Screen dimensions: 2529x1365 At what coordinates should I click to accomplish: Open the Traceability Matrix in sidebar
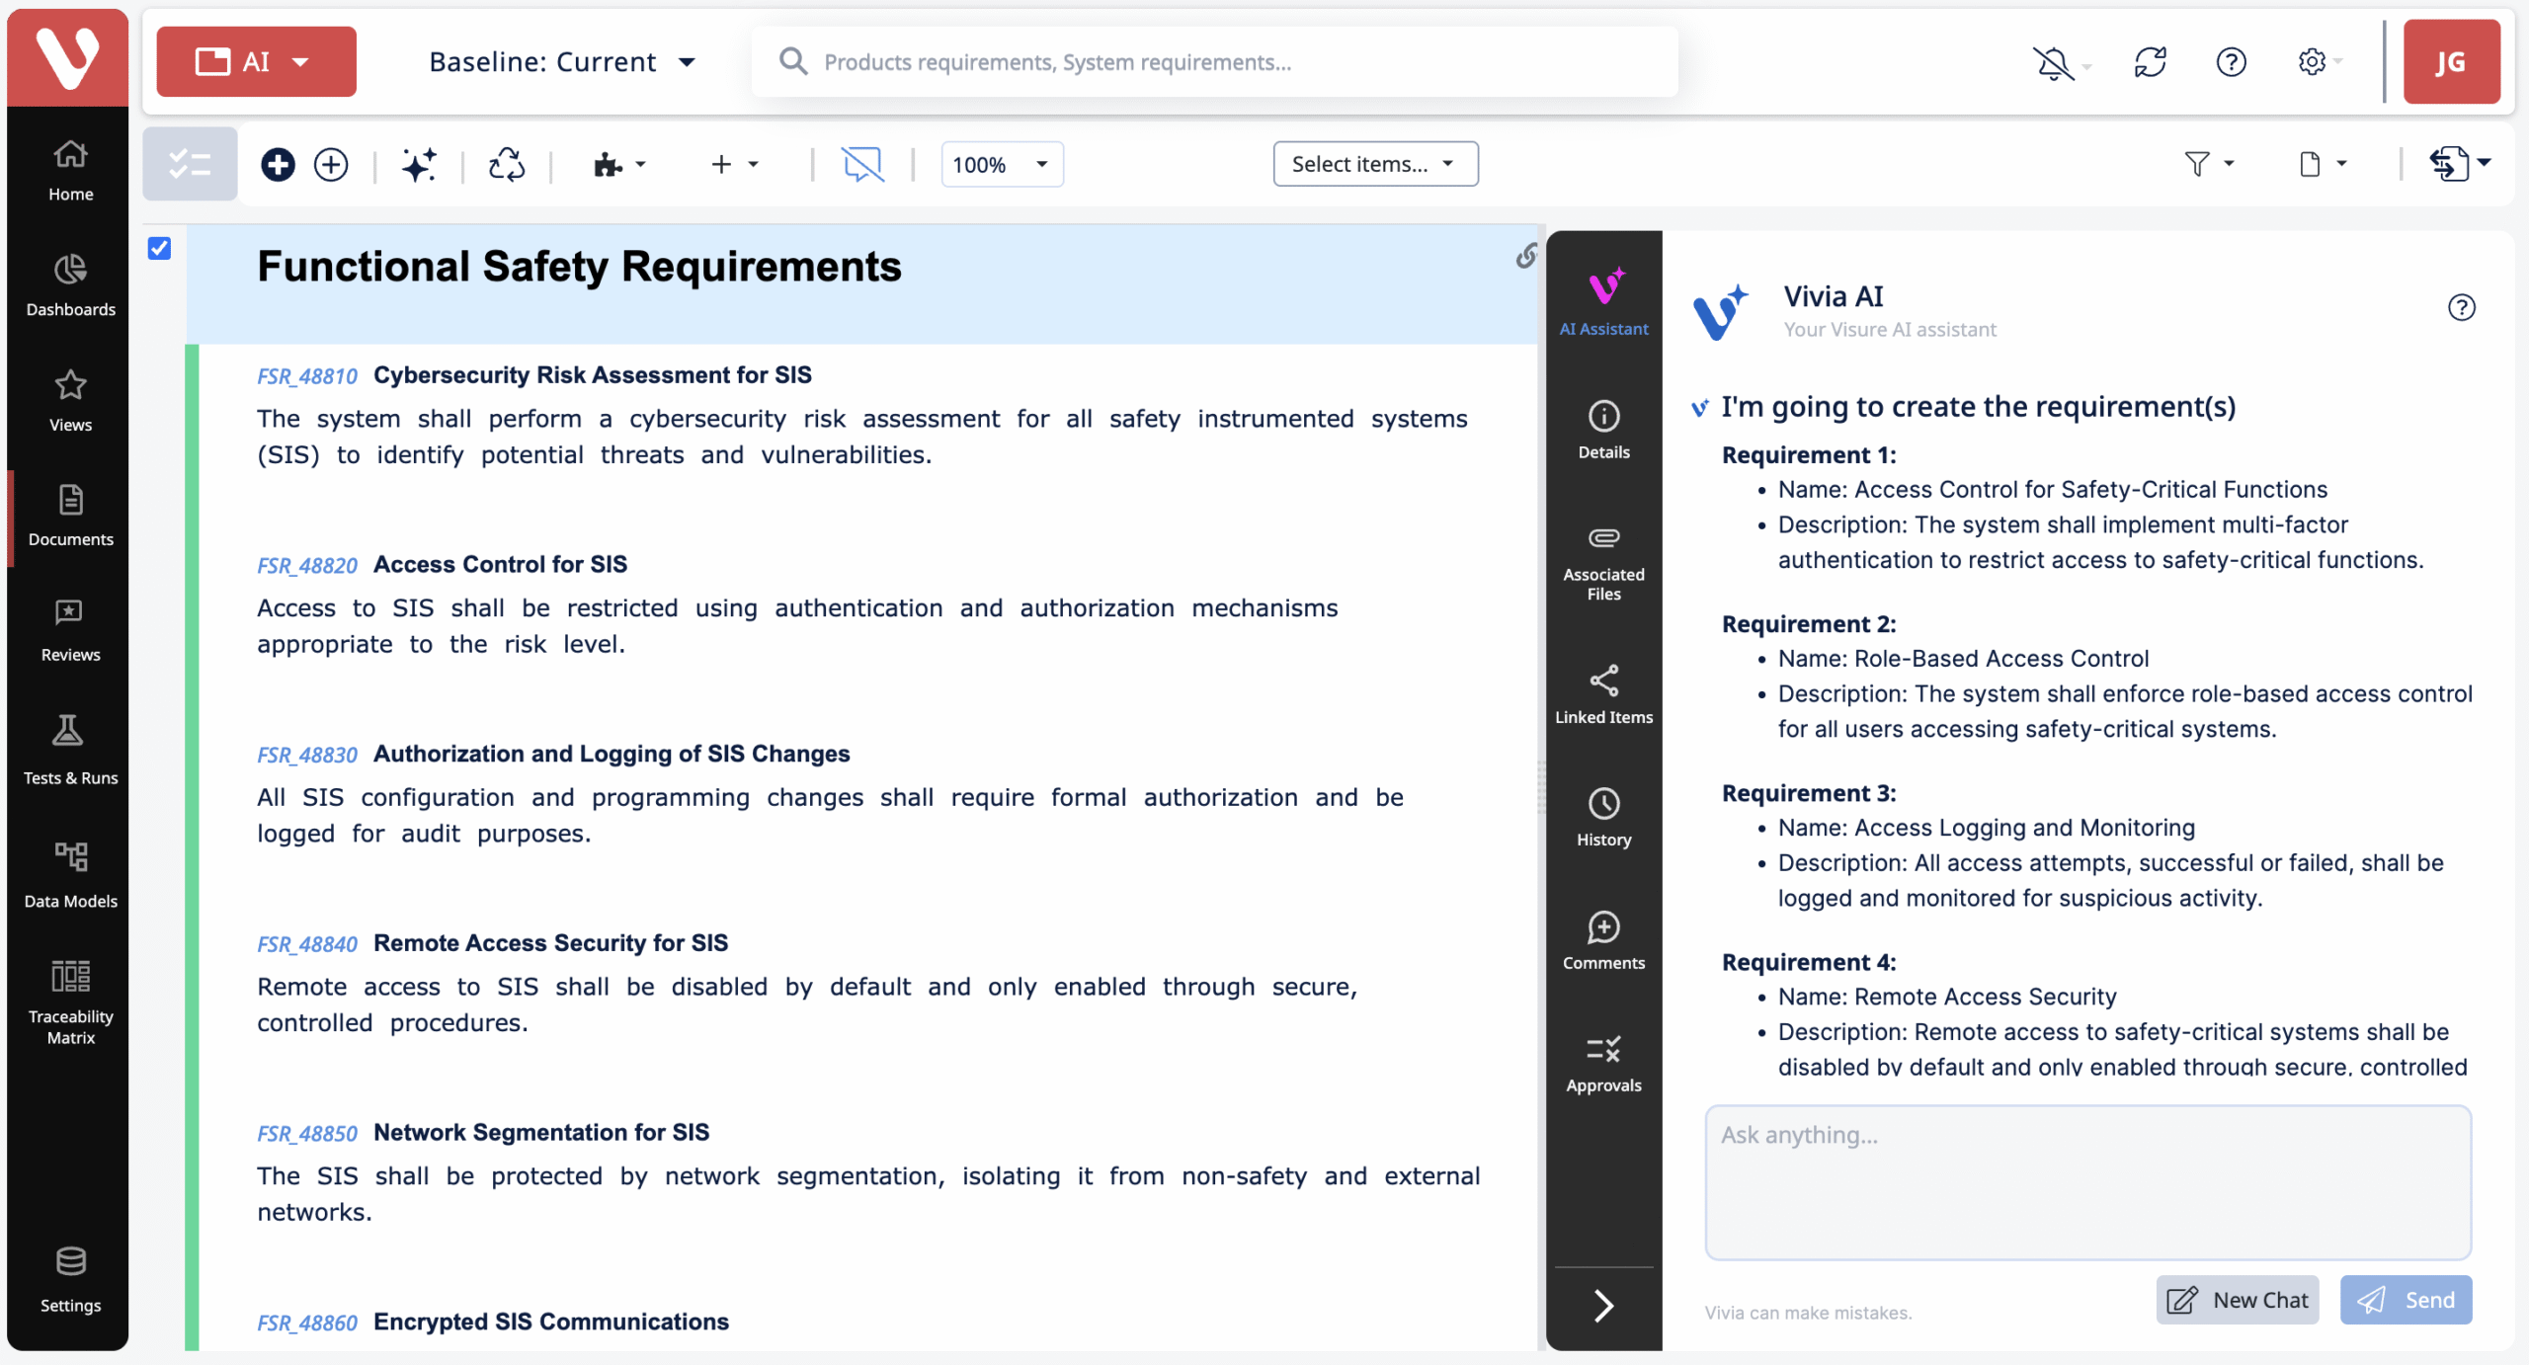[x=70, y=1002]
